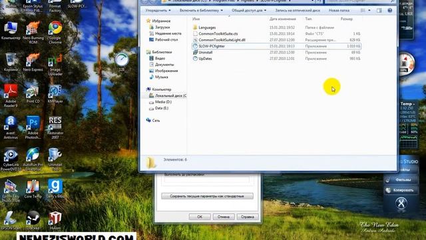The image size is (426, 240).
Task: Select the Корзина recycle bin icon
Action: [11, 62]
